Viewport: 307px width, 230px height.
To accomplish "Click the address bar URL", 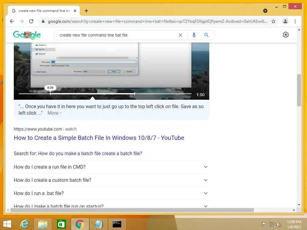I will point(158,21).
